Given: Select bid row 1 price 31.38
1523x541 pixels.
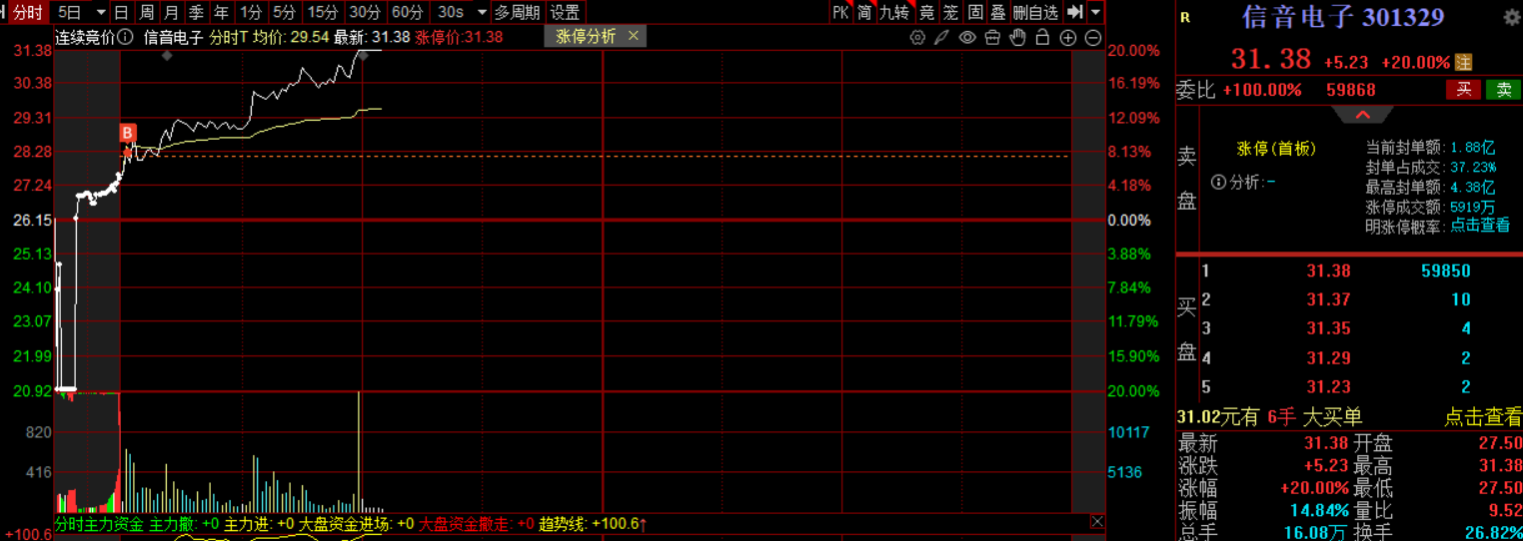Looking at the screenshot, I should point(1328,270).
